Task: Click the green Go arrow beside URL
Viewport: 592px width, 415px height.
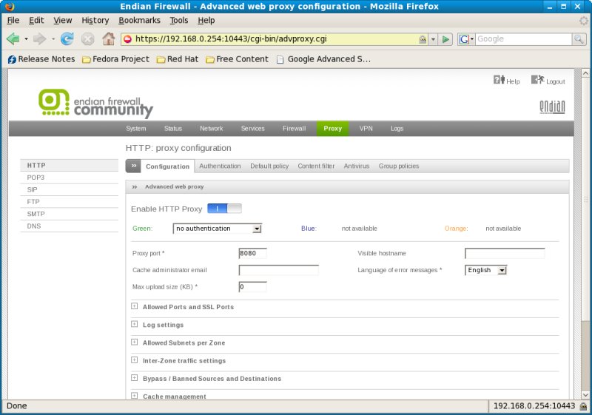Action: click(445, 39)
